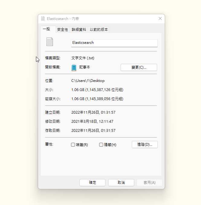Click the 建立日期 label
This screenshot has width=201, height=205.
53,112
